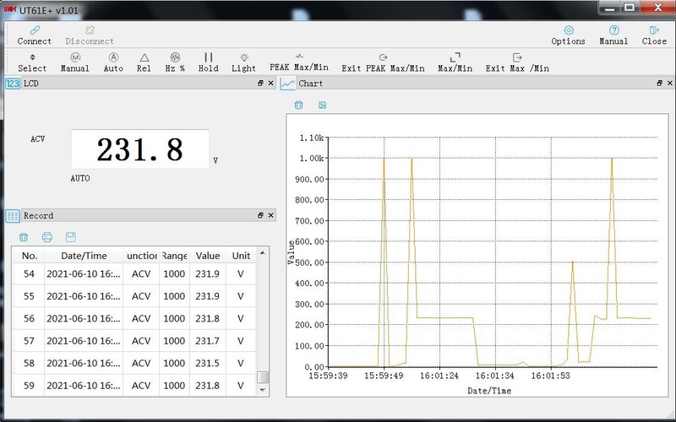Click Exit Max/Min button
Image resolution: width=676 pixels, height=422 pixels.
coord(516,62)
